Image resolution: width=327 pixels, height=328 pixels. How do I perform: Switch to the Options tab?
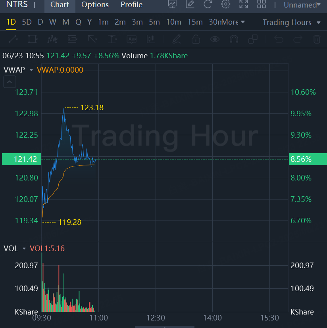(x=95, y=5)
